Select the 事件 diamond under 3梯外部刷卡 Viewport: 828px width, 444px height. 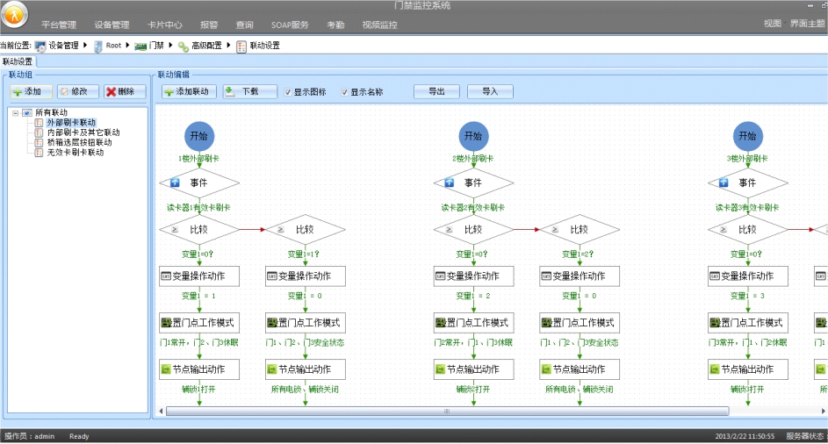pos(748,183)
